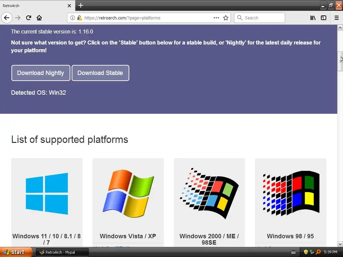Click the 'Windows Vista / XP' heading

128,236
